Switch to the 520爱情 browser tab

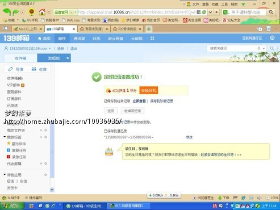(x=127, y=29)
